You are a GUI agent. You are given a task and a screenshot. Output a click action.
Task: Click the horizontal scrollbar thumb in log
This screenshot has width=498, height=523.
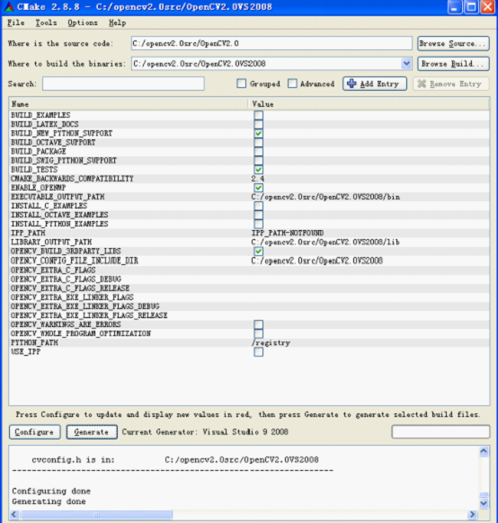click(96, 515)
